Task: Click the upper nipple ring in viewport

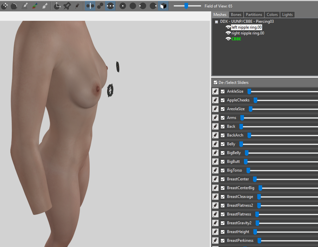Action: [x=118, y=67]
